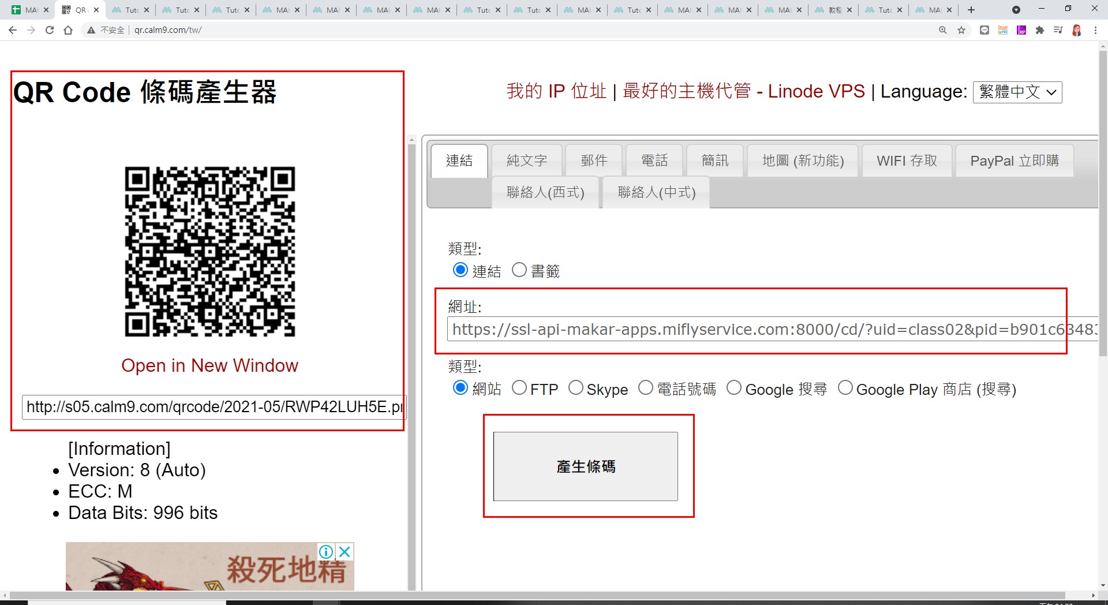Open the home page via house icon
Image resolution: width=1108 pixels, height=605 pixels.
[68, 30]
